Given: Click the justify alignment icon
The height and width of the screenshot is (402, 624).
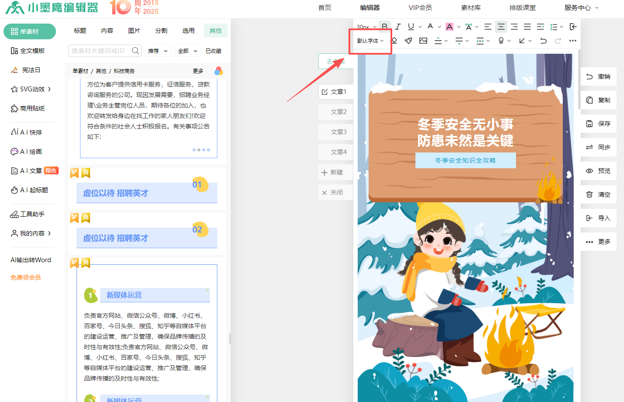Looking at the screenshot, I should pos(527,27).
